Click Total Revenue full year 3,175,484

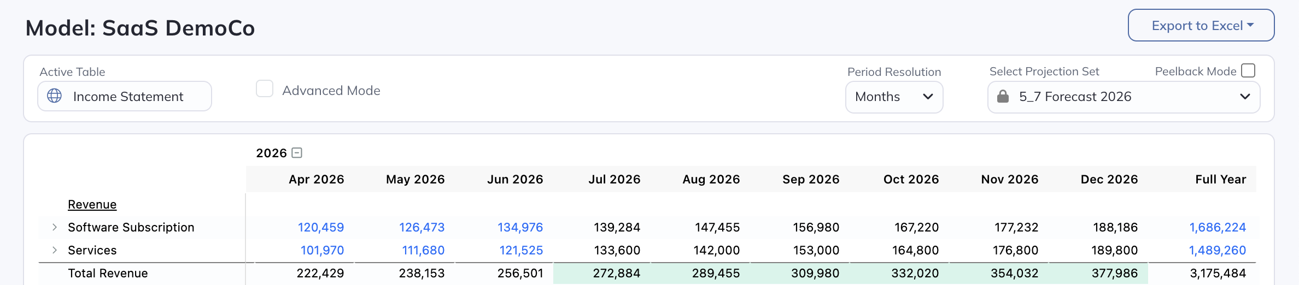coord(1218,273)
